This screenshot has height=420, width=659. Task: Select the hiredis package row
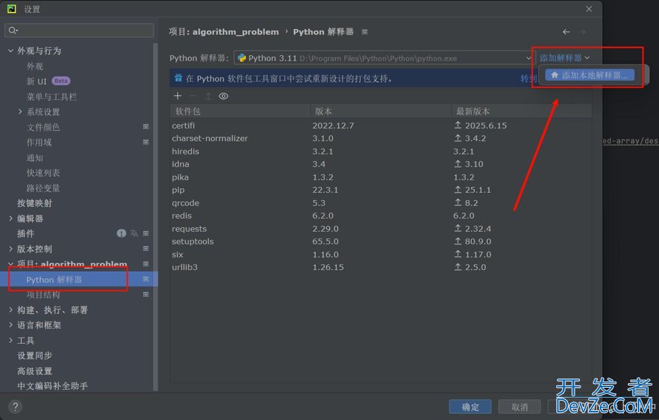pyautogui.click(x=381, y=151)
